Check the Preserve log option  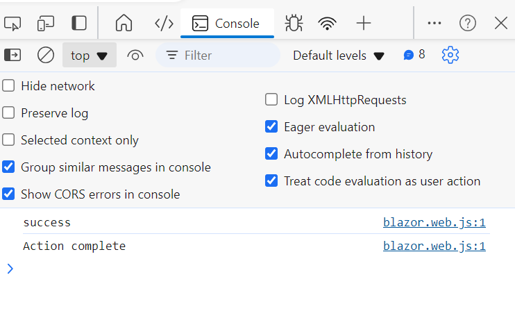(8, 113)
